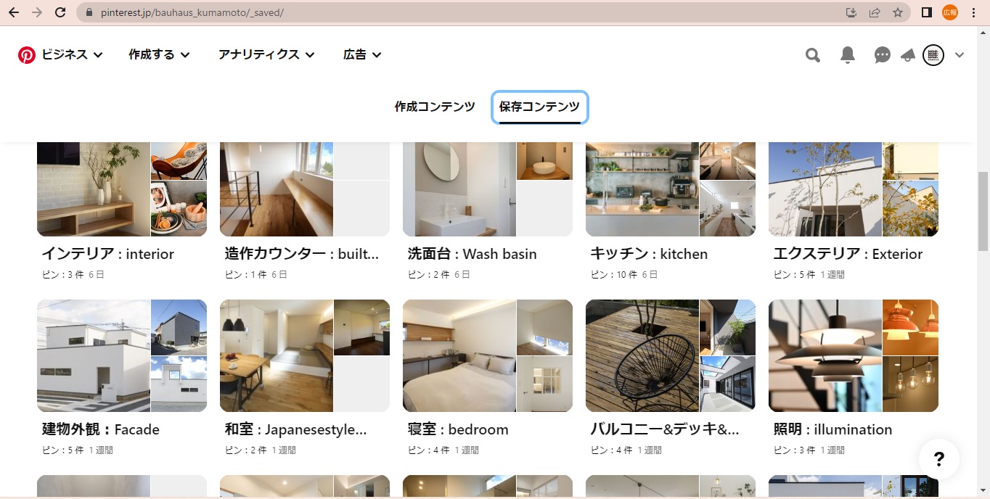Click the gray house thumbnail in Facade board
This screenshot has height=499, width=990.
click(179, 327)
